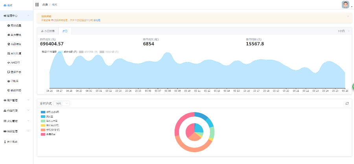Toggle the third gray chart legend series
Image resolution: width=354 pixels, height=164 pixels.
(109, 52)
